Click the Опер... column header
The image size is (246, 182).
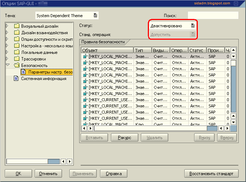[x=179, y=50]
